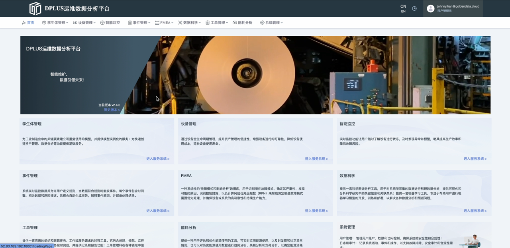The height and width of the screenshot is (248, 510).
Task: Open the 历史版本 link in banner
Action: [112, 110]
